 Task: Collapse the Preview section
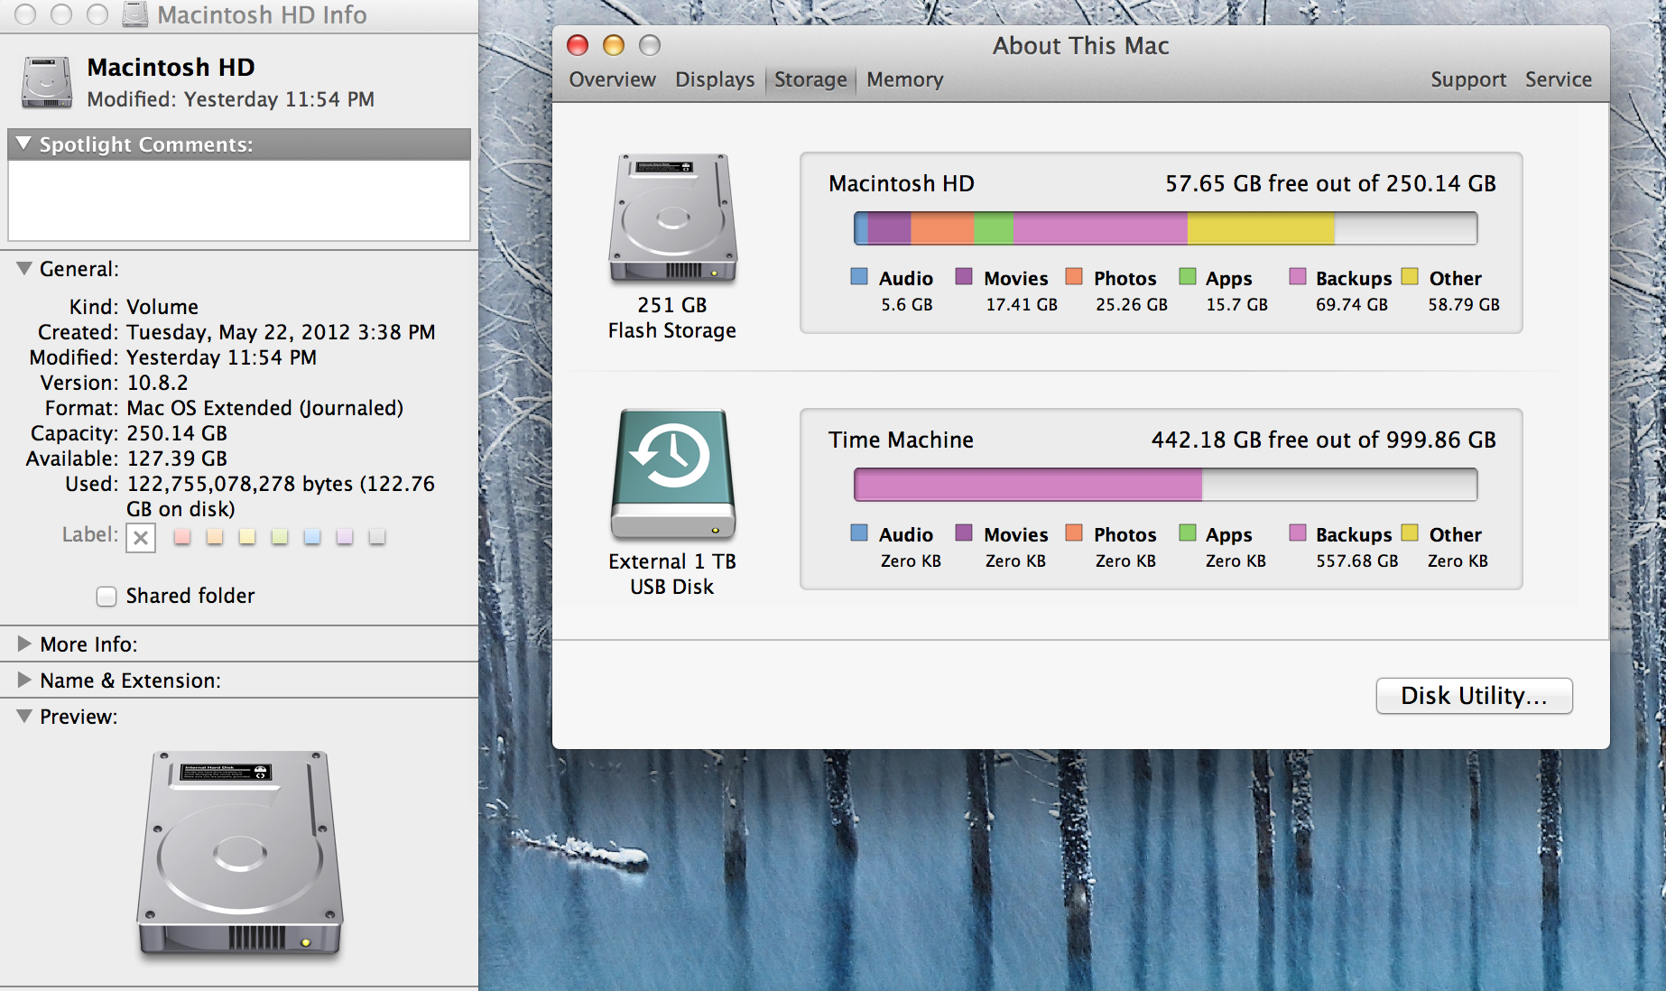click(x=24, y=716)
